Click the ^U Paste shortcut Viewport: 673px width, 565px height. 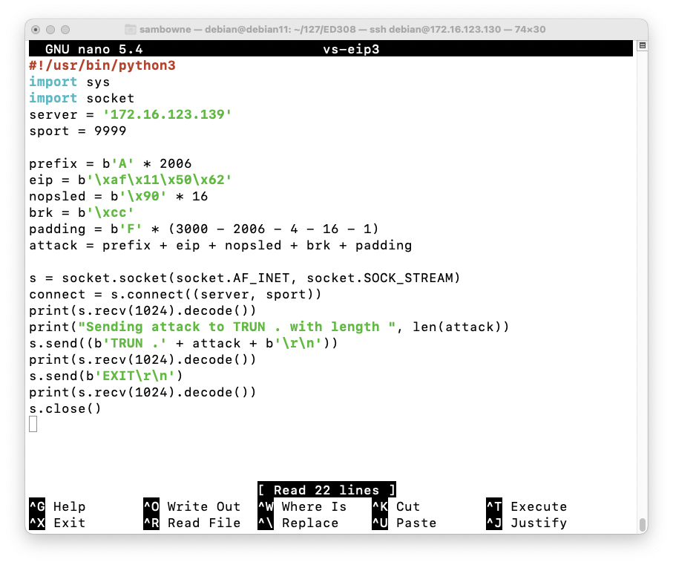click(x=404, y=523)
